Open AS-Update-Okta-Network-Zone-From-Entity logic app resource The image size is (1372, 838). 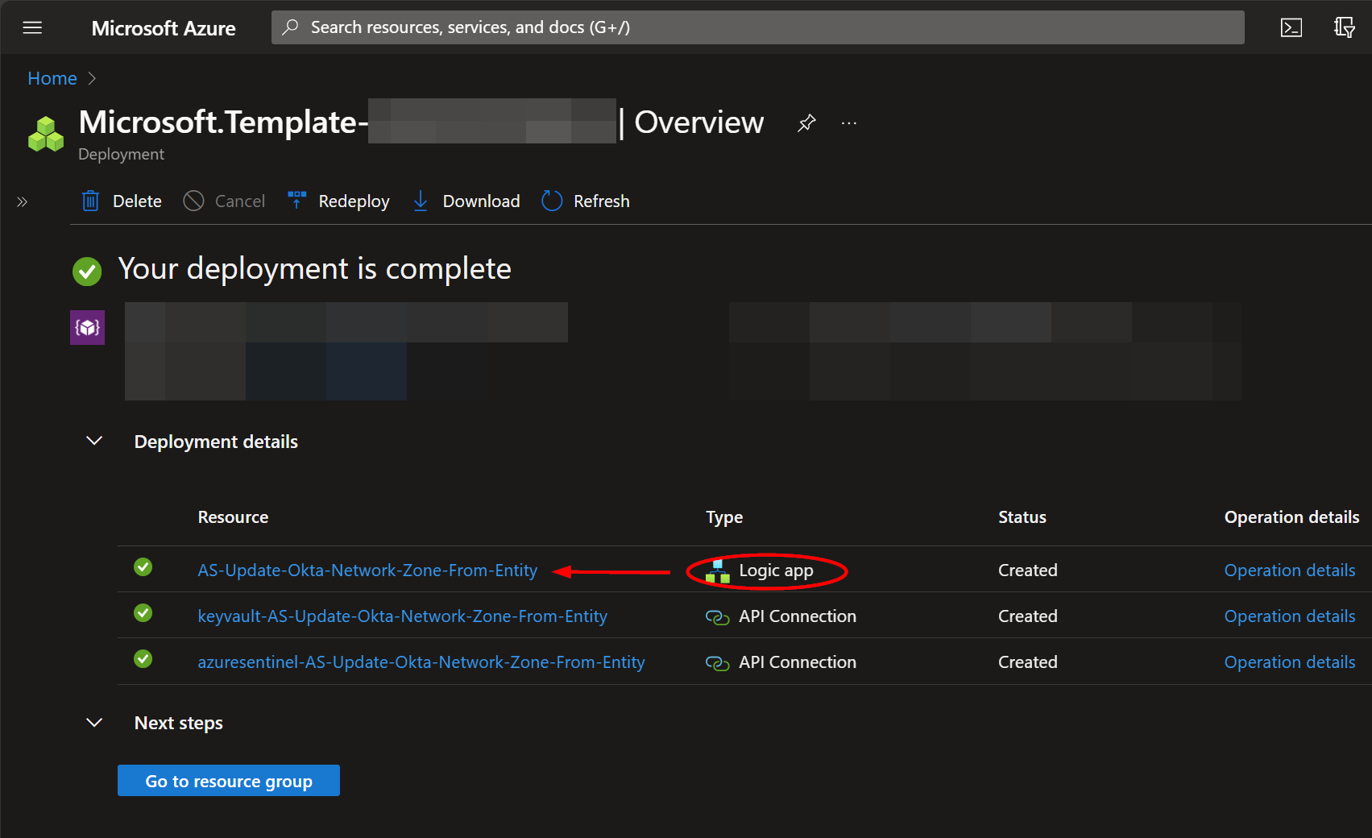pos(367,570)
